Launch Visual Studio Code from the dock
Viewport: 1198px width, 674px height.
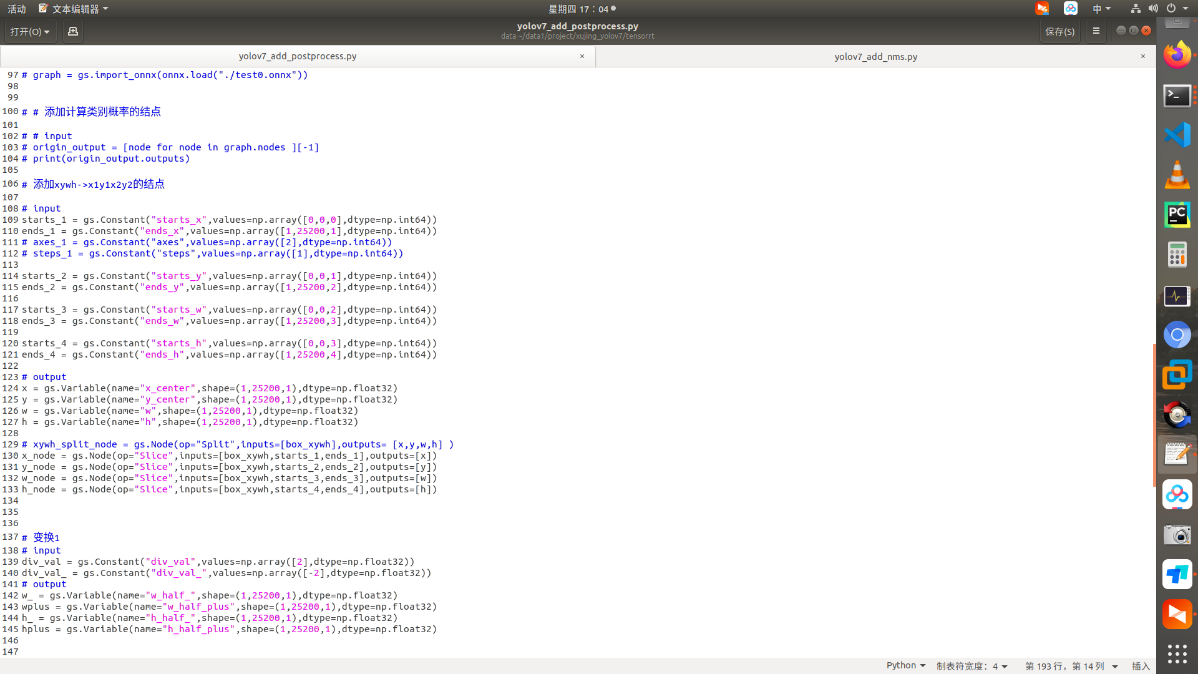coord(1177,134)
